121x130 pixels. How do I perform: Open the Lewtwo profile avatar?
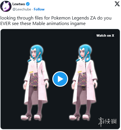[x=6, y=6]
